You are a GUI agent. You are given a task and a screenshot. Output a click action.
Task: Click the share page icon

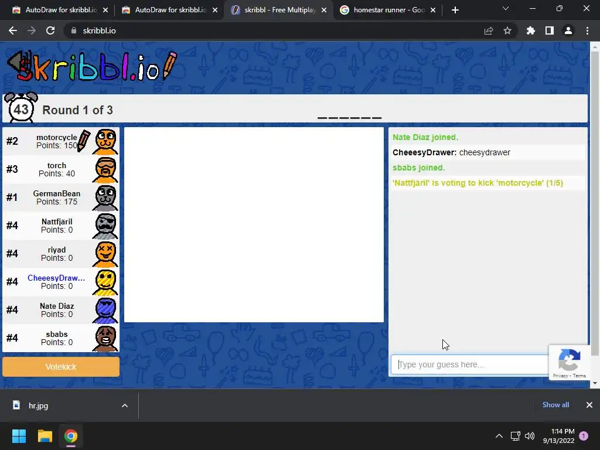489,30
